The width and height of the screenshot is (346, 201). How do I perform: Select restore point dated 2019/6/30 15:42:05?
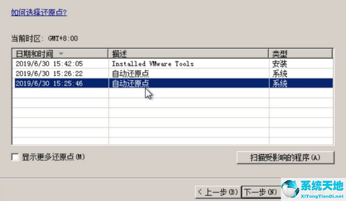pos(172,64)
